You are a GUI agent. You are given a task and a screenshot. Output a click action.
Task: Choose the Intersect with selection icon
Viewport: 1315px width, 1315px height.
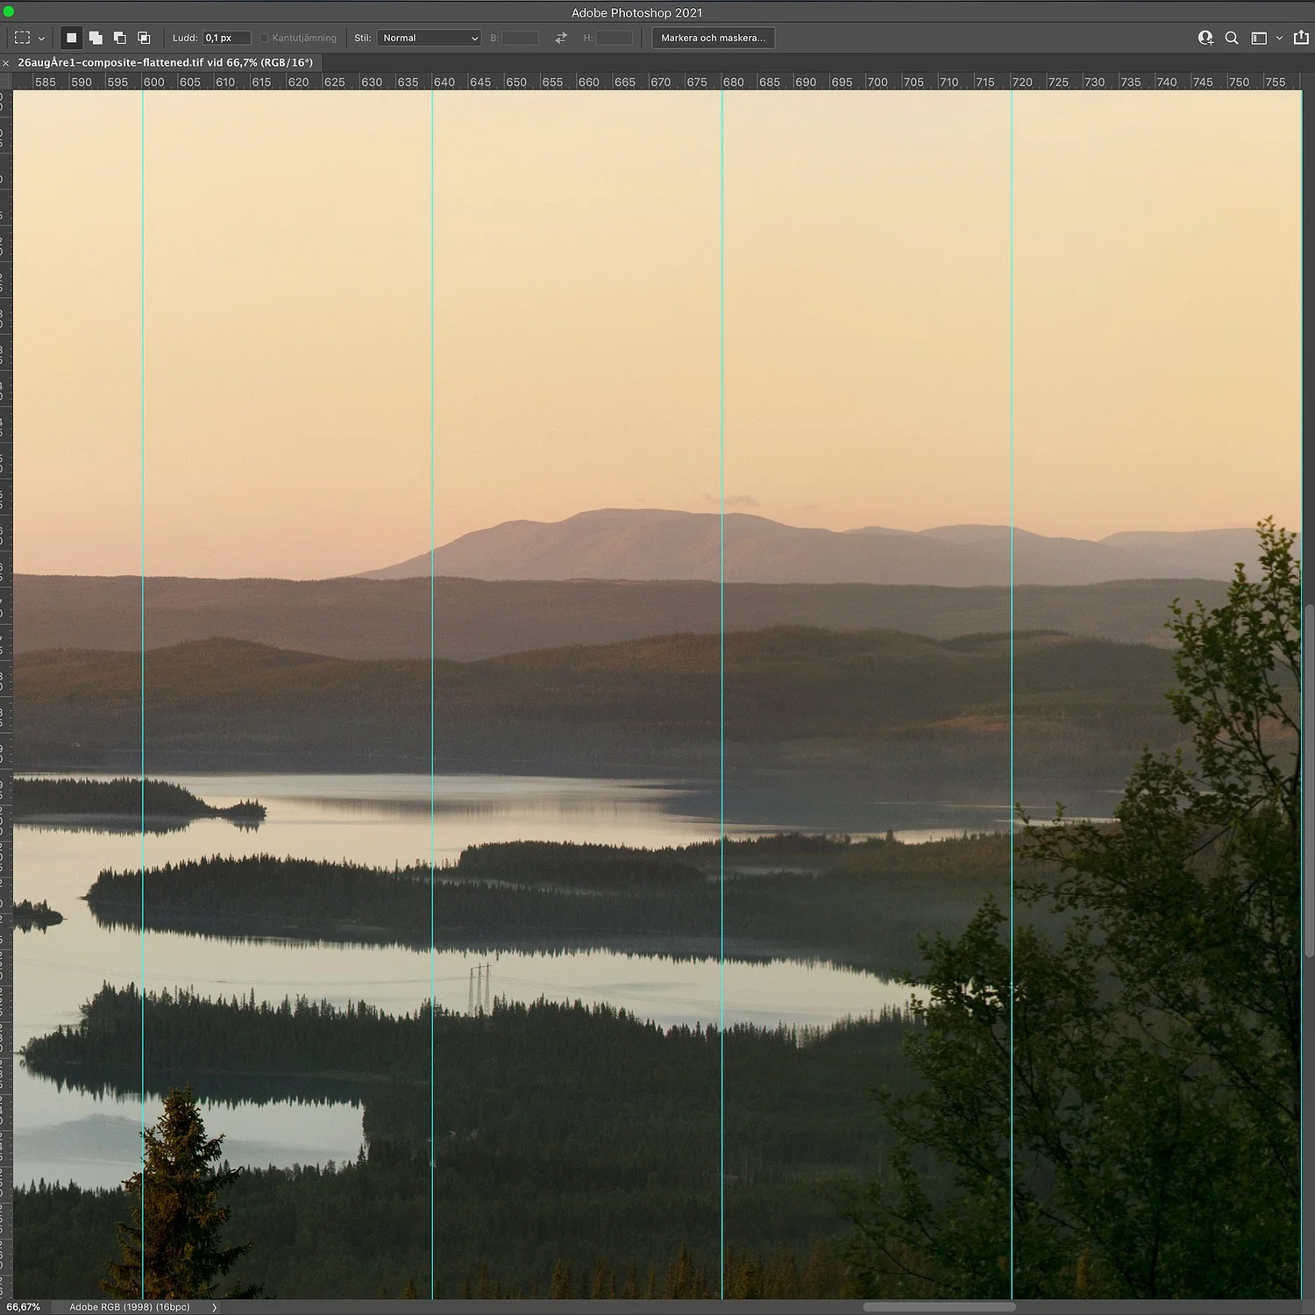click(x=144, y=38)
